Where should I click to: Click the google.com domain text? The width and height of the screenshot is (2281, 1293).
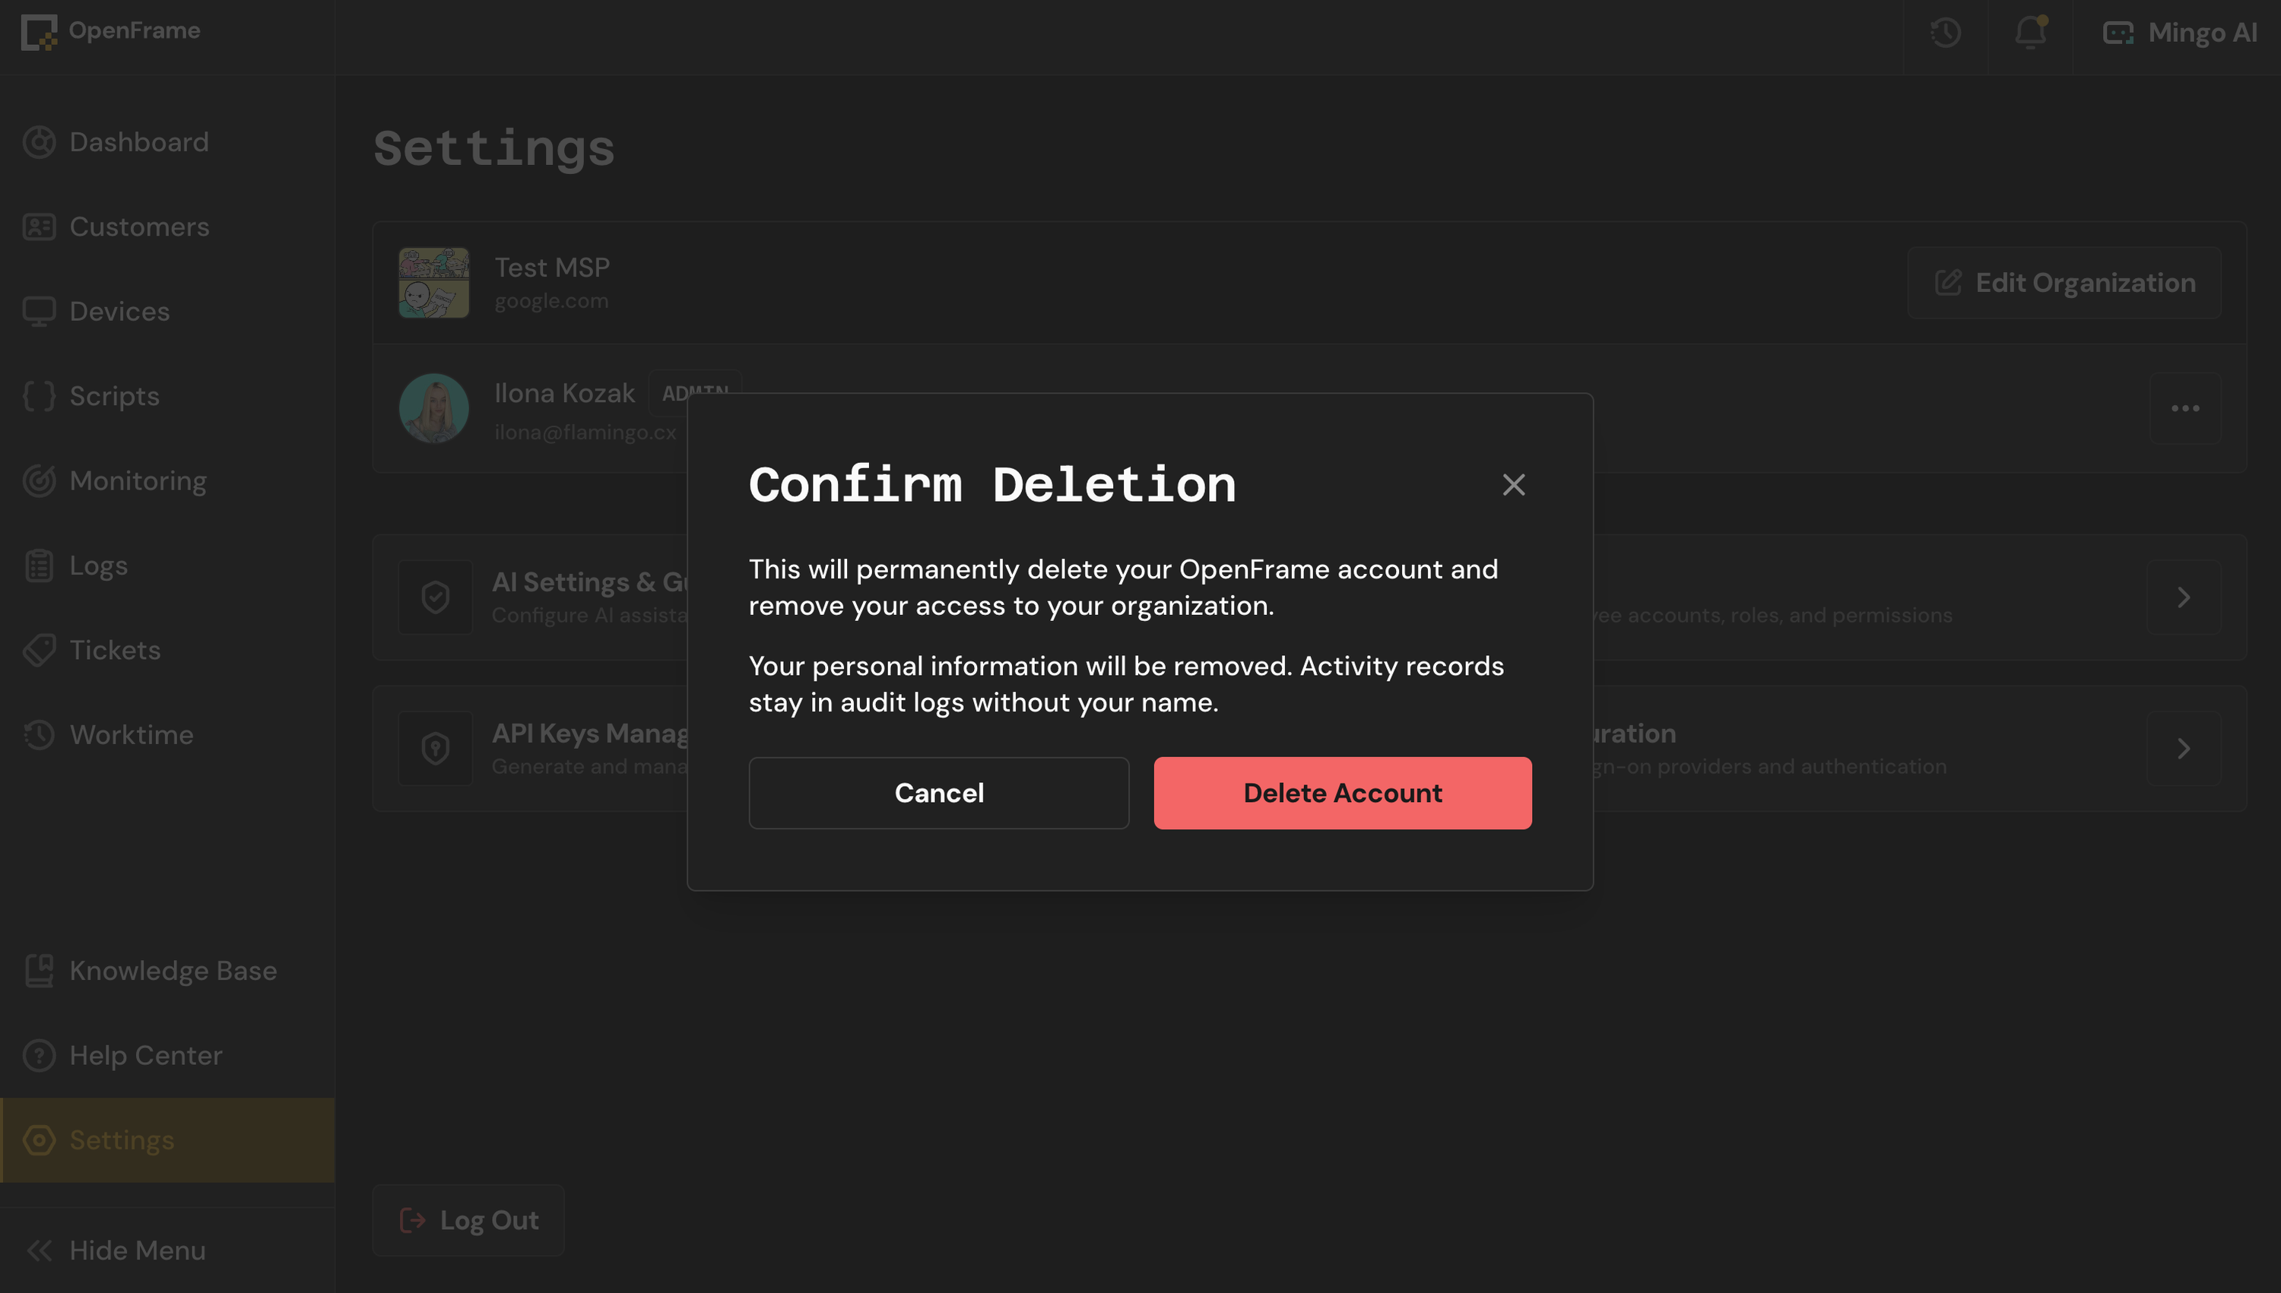(x=550, y=301)
